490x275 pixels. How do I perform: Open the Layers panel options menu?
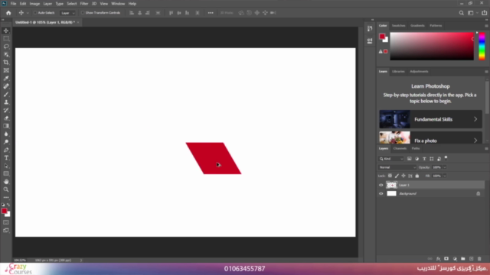click(486, 149)
